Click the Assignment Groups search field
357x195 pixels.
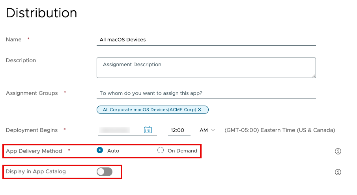coord(206,93)
